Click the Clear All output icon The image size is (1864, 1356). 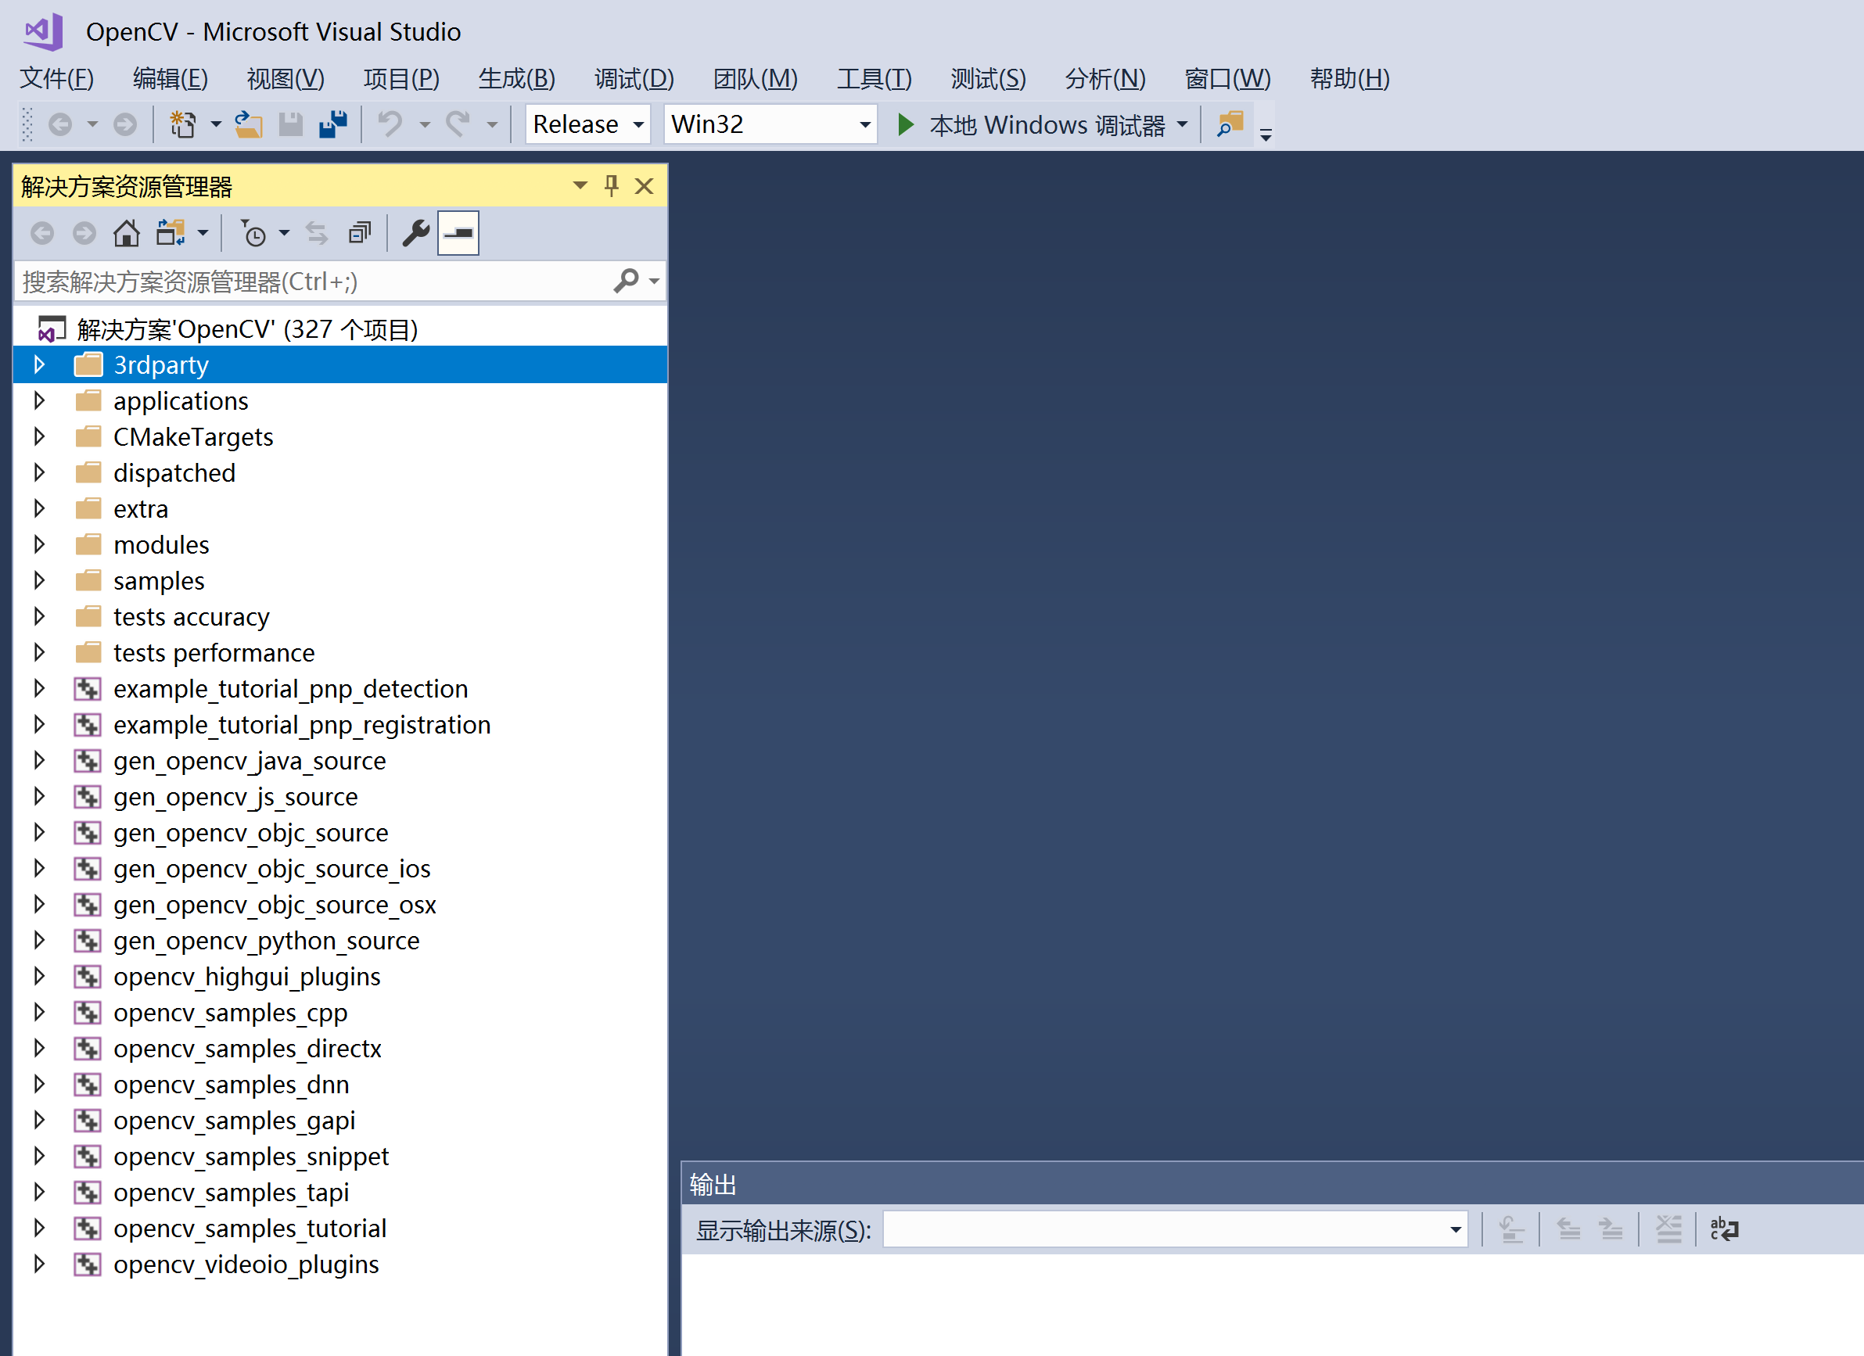pyautogui.click(x=1668, y=1230)
